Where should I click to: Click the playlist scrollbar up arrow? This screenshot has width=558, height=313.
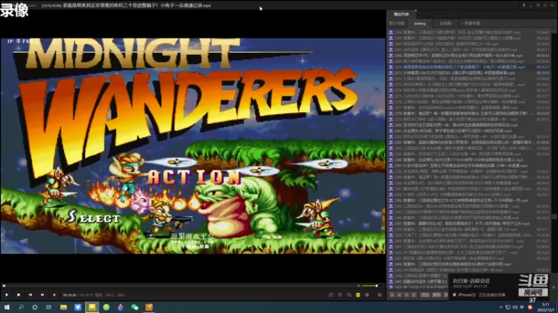[x=554, y=31]
